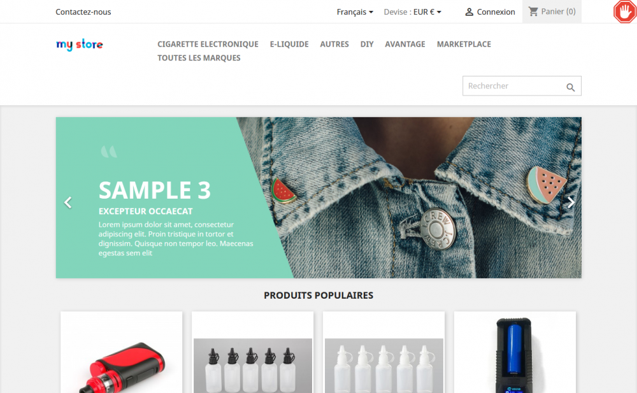Open the Cigarette Electronique menu
Screen dimensions: 637x393
(x=208, y=45)
